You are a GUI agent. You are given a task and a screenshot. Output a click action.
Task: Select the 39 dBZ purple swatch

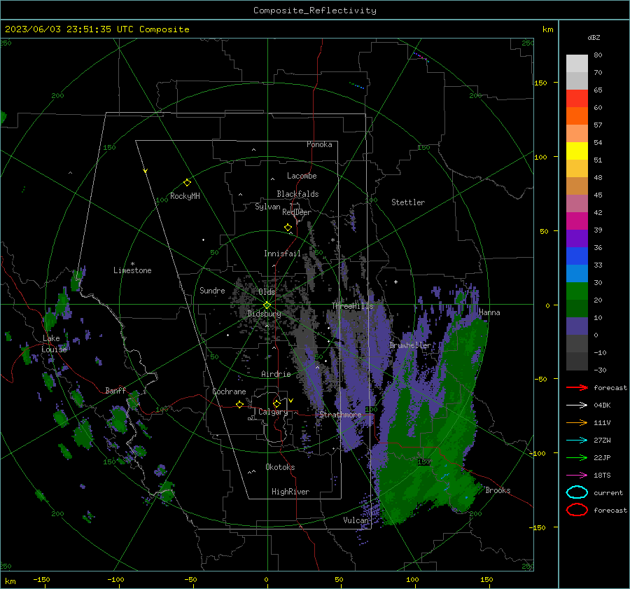[x=577, y=239]
